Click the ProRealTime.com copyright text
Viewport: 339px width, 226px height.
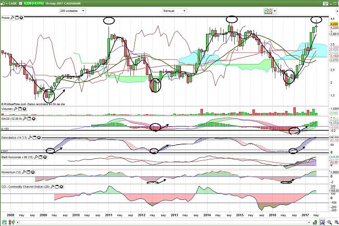[14, 104]
